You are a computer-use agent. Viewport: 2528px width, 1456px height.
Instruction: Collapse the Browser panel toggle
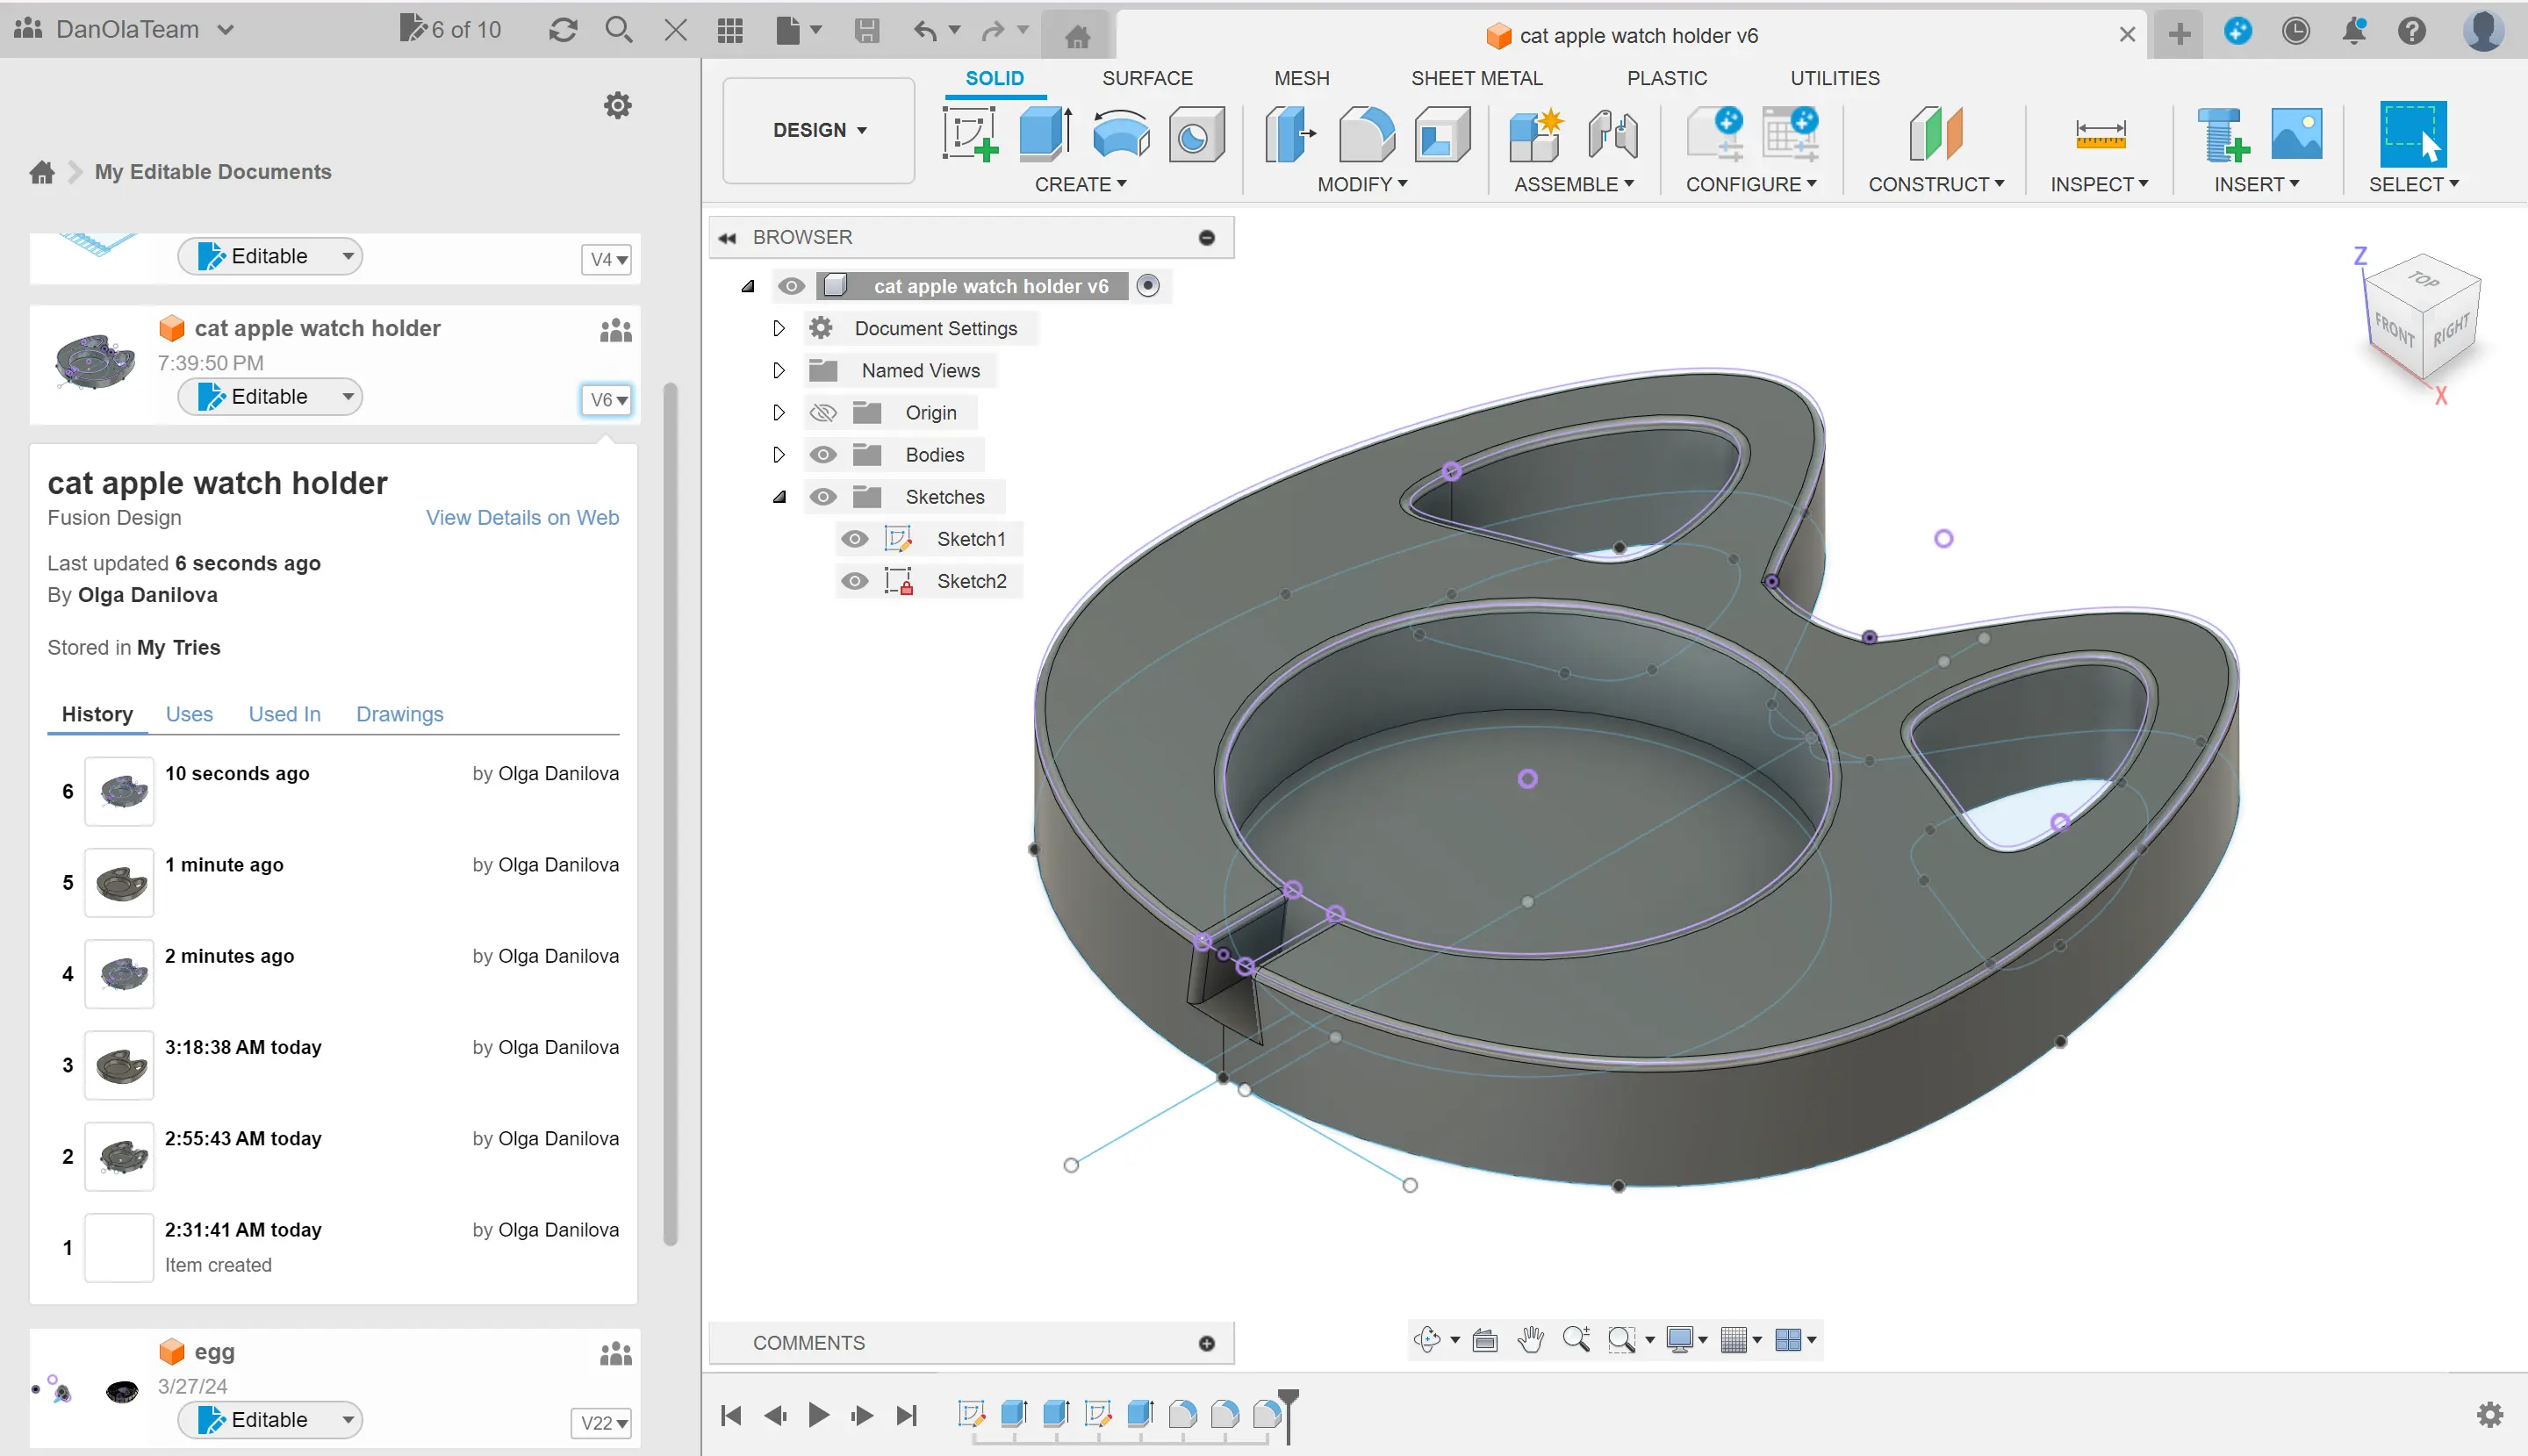727,238
